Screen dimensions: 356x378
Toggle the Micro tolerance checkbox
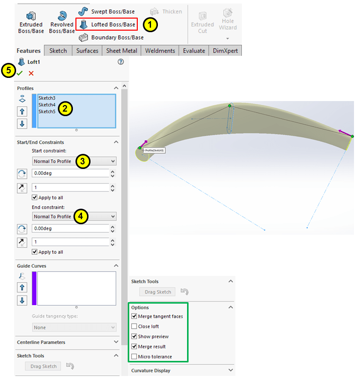pos(134,356)
